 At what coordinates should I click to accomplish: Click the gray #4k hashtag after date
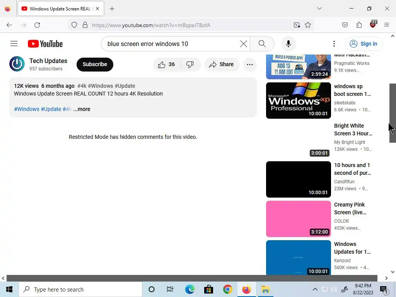[x=82, y=86]
